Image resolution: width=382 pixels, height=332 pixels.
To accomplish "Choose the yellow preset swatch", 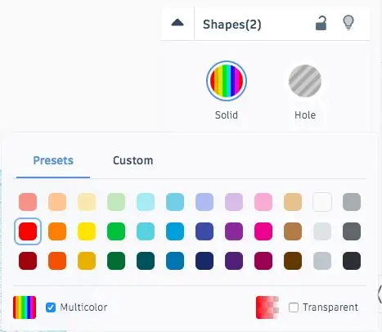I will 87,231.
